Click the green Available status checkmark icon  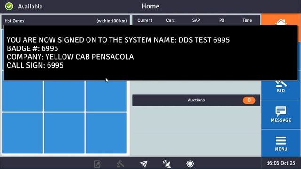9,6
